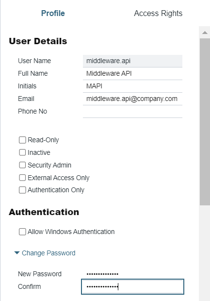Click the User Name field

132,61
